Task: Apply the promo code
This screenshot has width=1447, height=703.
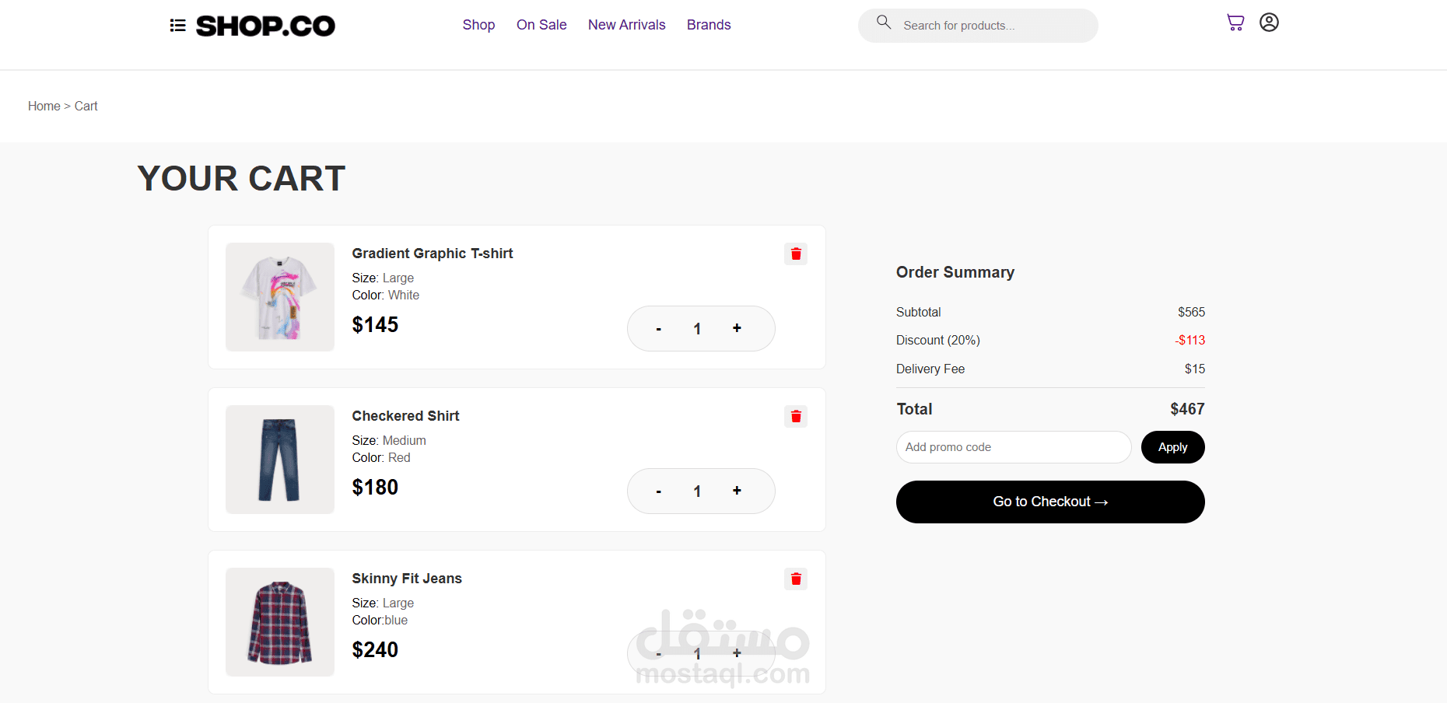Action: click(1172, 447)
